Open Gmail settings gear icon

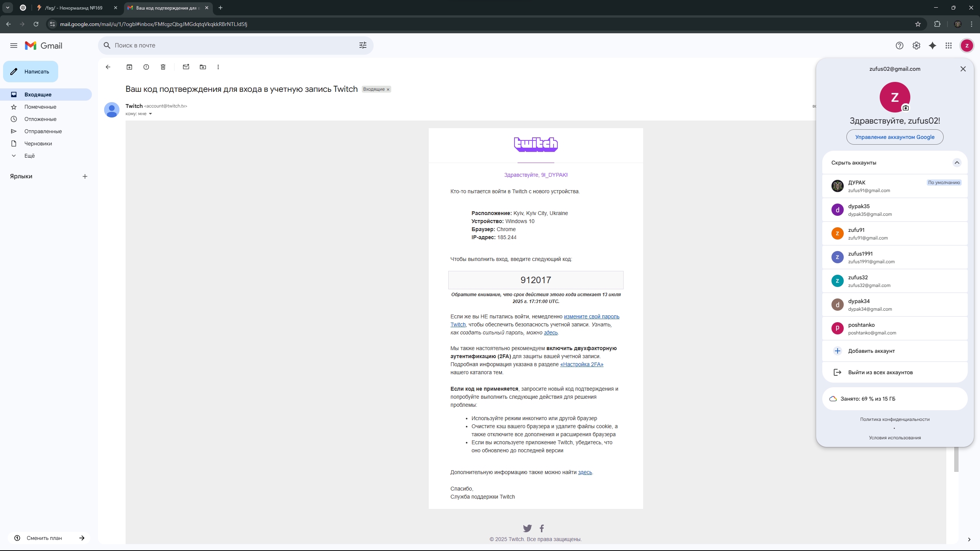pos(916,46)
